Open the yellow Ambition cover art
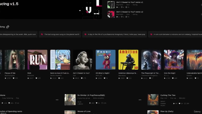 (x=128, y=60)
